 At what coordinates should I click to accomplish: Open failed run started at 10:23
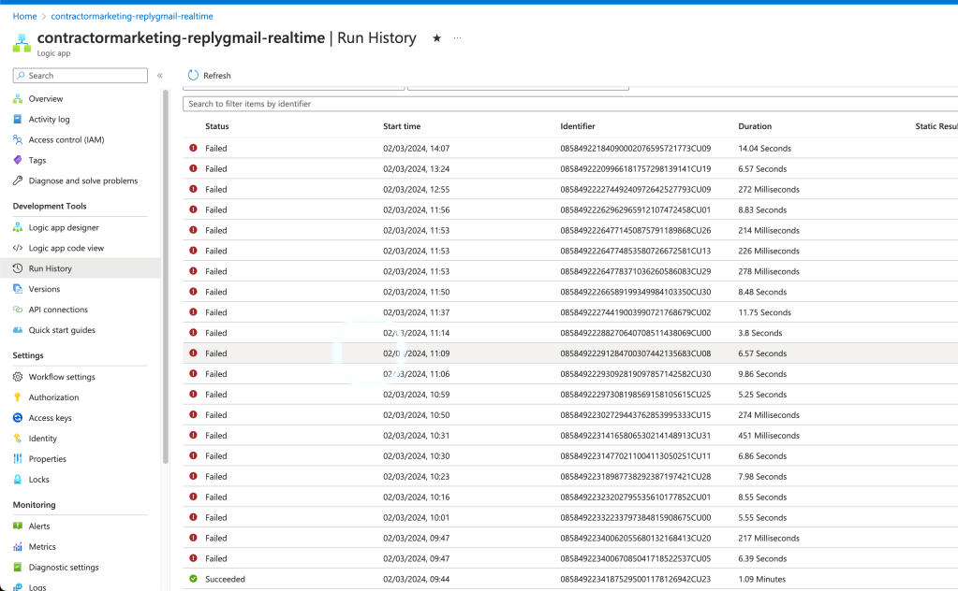coord(570,476)
